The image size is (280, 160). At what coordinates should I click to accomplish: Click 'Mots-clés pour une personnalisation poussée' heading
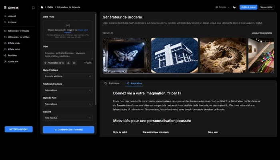pos(152,121)
